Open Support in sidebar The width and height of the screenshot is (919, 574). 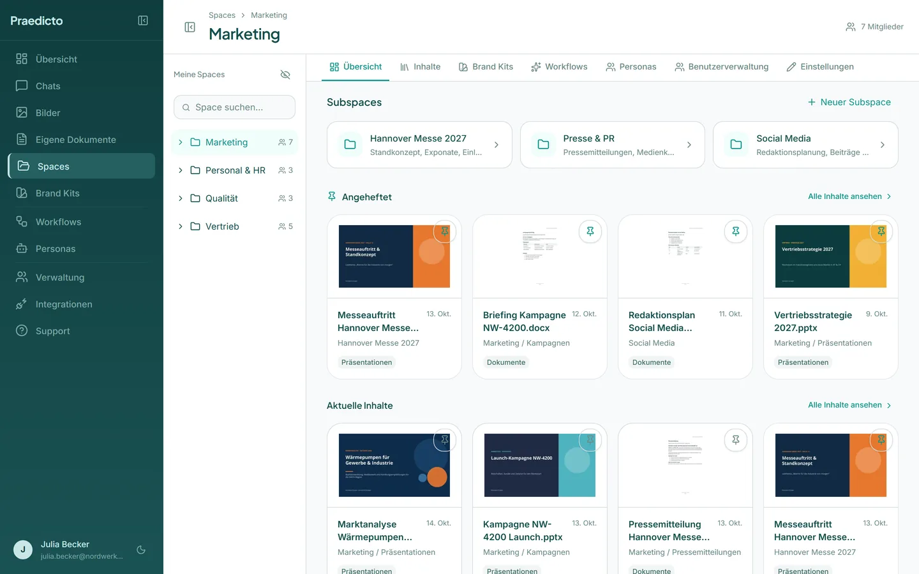pos(82,331)
